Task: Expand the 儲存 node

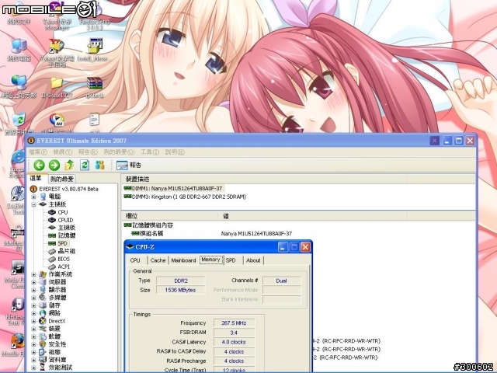Action: click(x=33, y=305)
